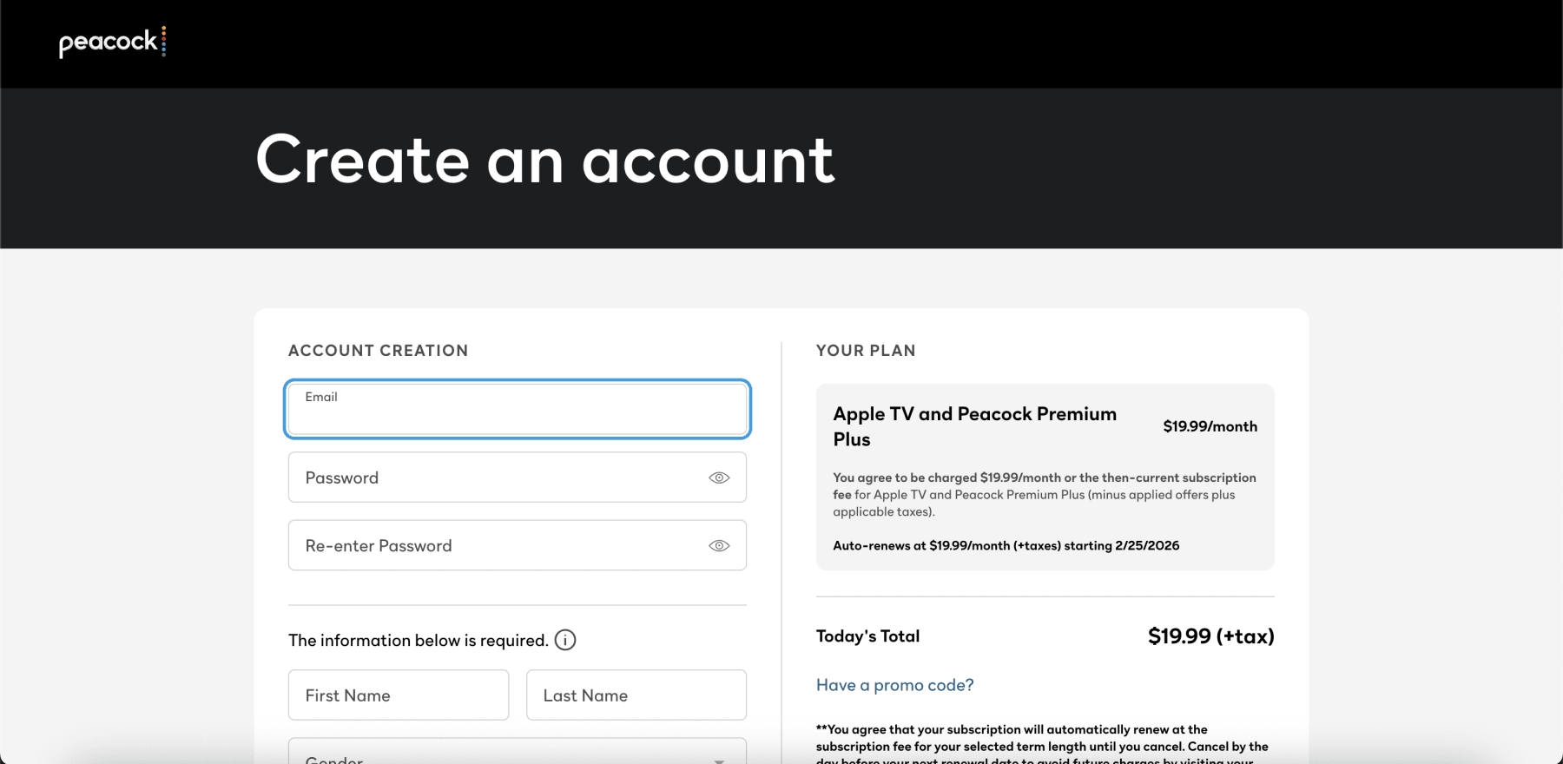The height and width of the screenshot is (764, 1563).
Task: Select the Re-enter Password field
Action: coord(495,546)
